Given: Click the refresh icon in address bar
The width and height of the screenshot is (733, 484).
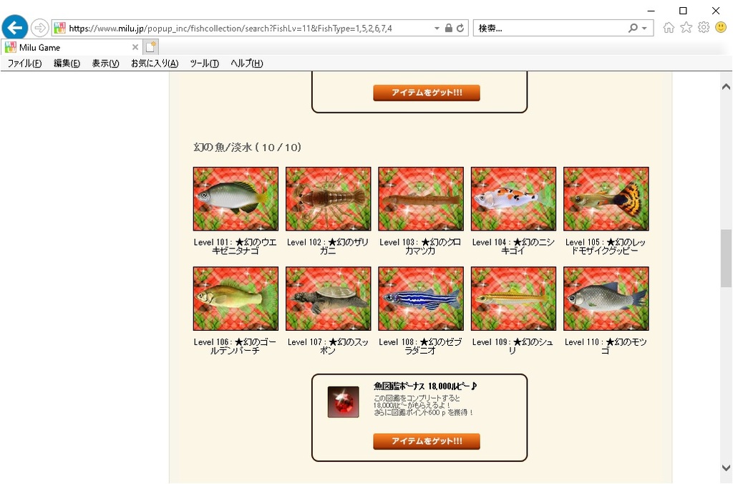Looking at the screenshot, I should coord(460,28).
